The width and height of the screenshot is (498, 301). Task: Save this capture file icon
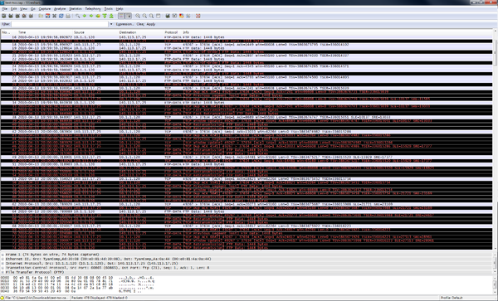click(47, 16)
